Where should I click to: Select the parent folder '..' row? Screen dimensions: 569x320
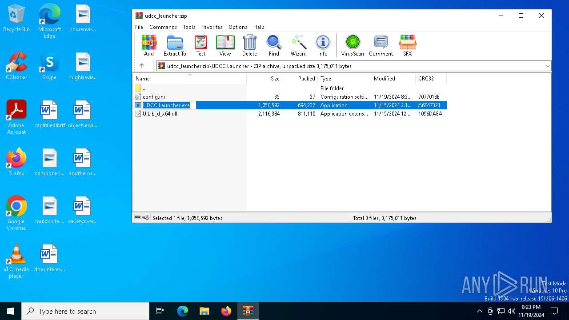click(x=290, y=88)
